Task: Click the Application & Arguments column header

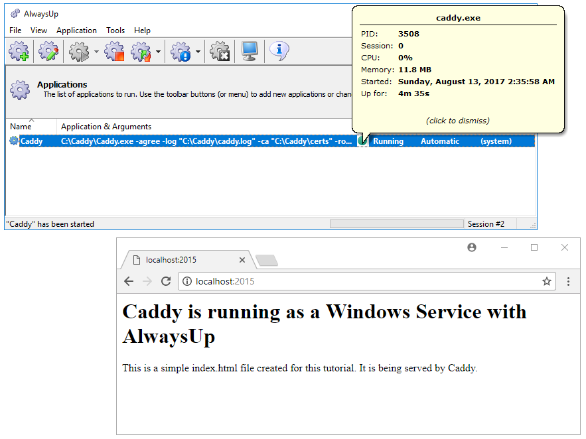Action: point(106,127)
